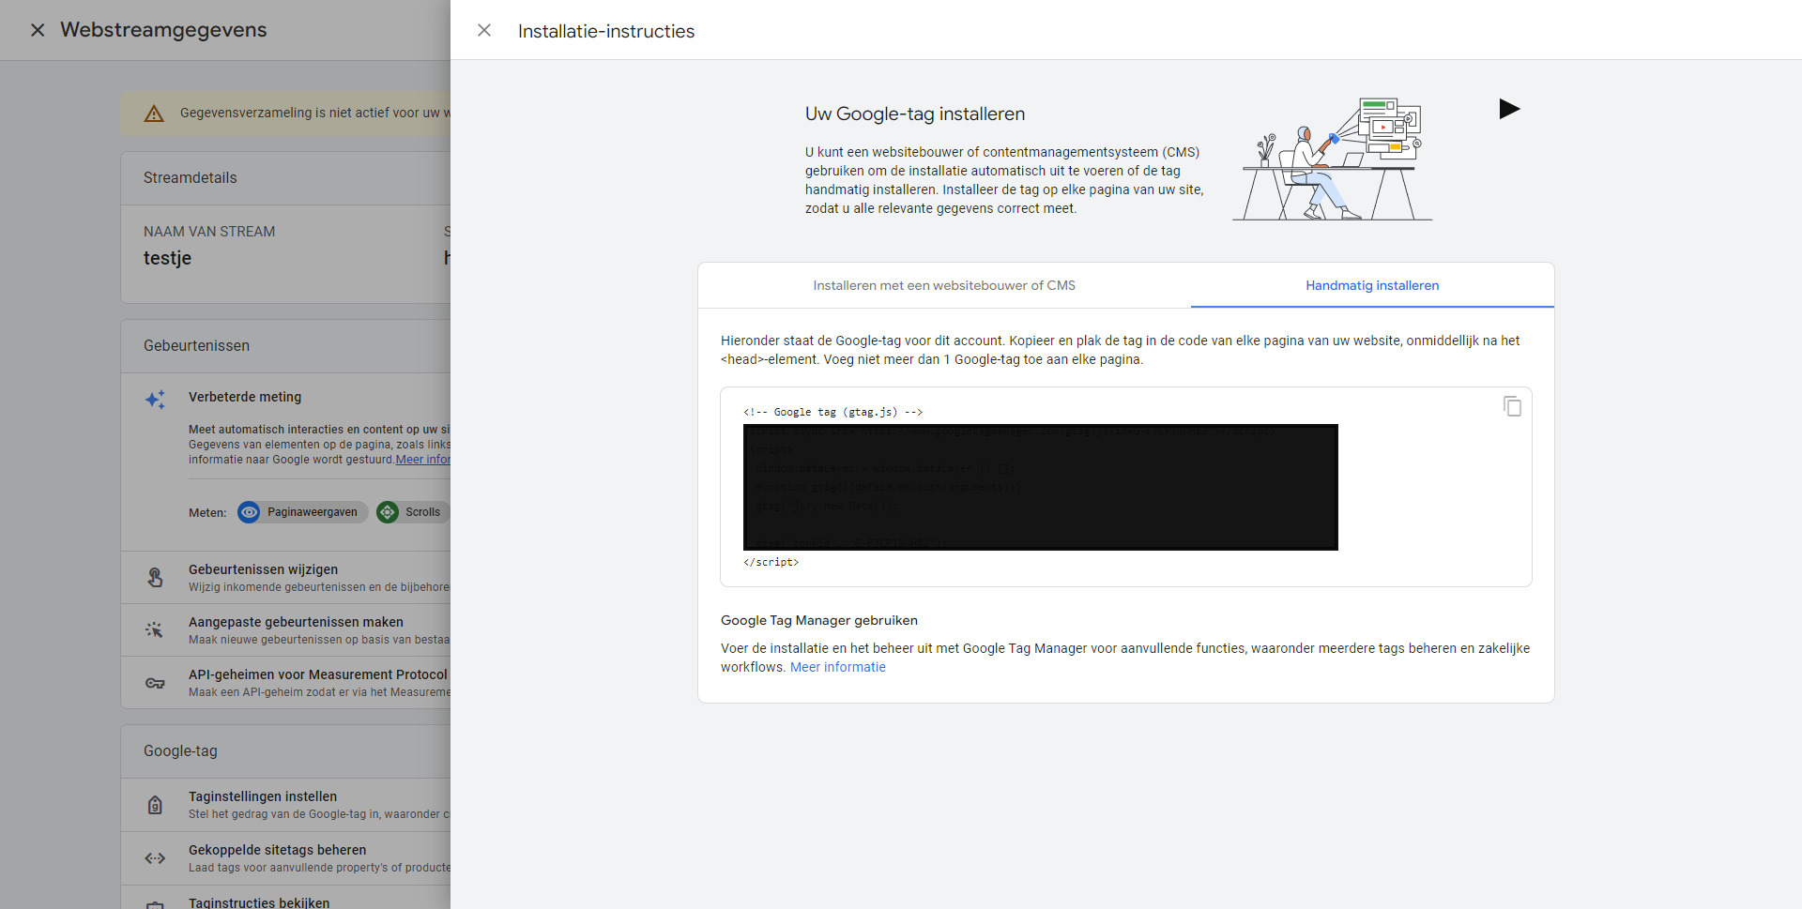This screenshot has height=909, width=1802.
Task: Click the Meer informatie link under Verbeterde meting
Action: (x=423, y=460)
